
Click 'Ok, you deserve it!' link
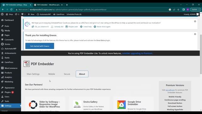pos(40,27)
